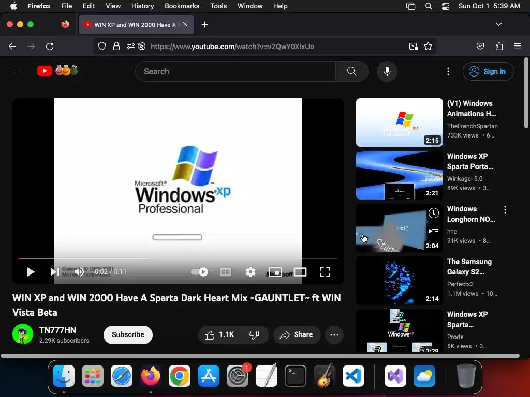
Task: Subscribe to TN777HN channel
Action: 128,334
